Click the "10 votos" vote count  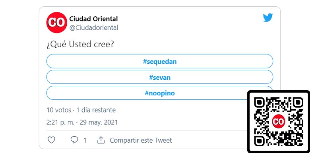pyautogui.click(x=58, y=110)
